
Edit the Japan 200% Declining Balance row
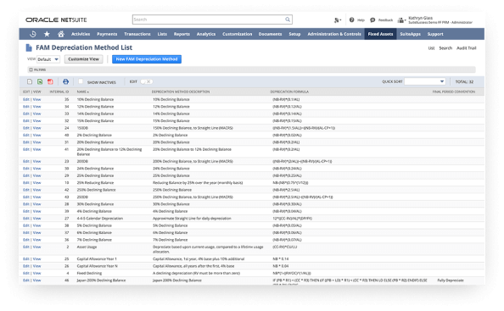(x=26, y=280)
